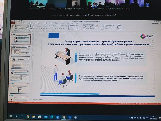161x121 pixels.
Task: Open the Windows Start menu
Action: point(11,116)
